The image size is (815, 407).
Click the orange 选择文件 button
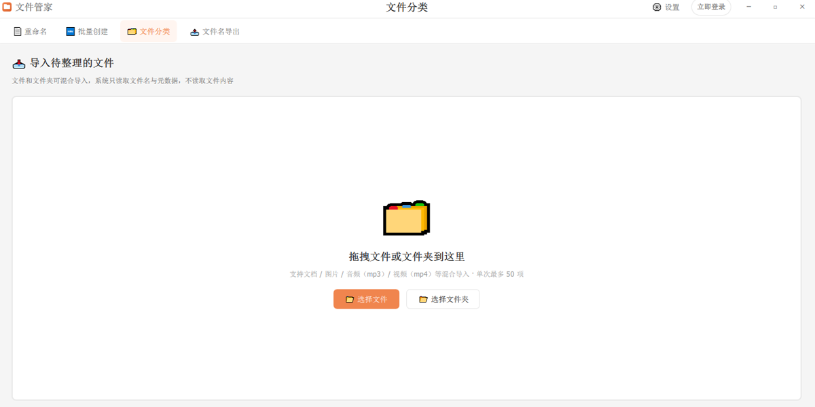pos(366,299)
